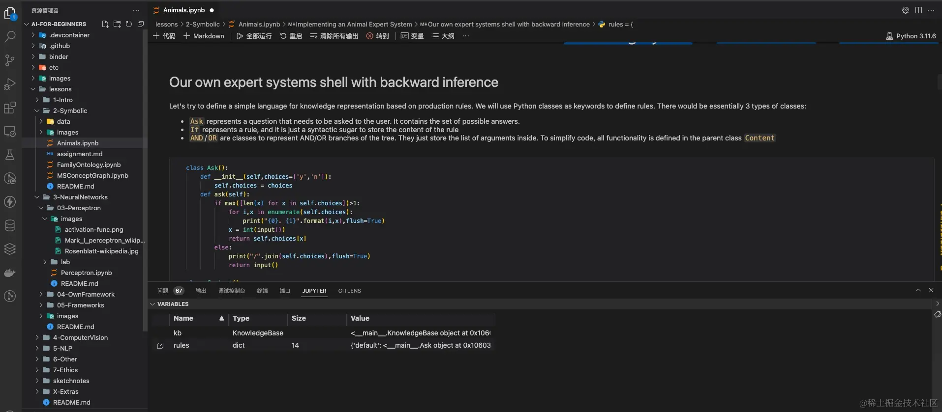The width and height of the screenshot is (942, 412).
Task: Open the database cylinder view in activity bar
Action: point(10,225)
